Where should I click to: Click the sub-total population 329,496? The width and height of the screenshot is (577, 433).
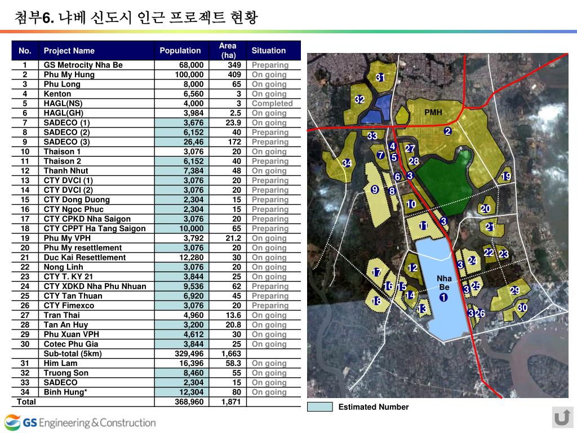[x=189, y=354]
